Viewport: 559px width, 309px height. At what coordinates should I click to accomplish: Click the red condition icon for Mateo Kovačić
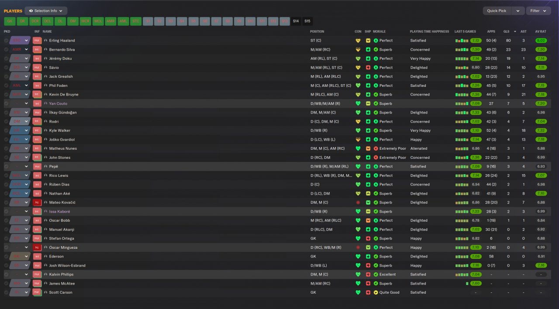click(358, 203)
